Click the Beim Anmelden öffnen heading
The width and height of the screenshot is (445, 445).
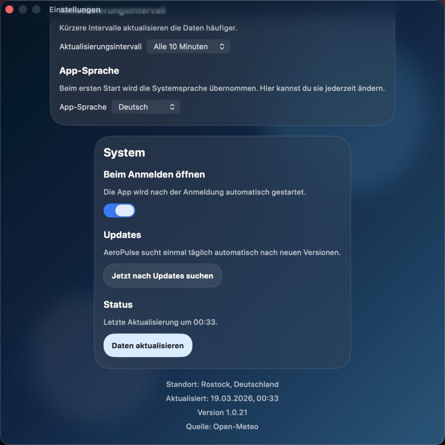(x=154, y=174)
